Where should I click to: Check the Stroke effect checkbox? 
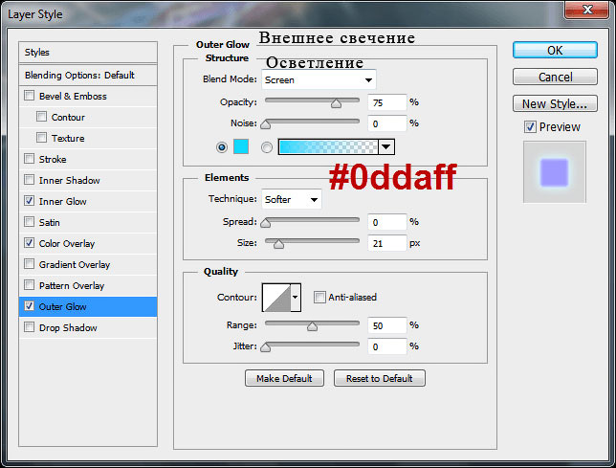29,159
